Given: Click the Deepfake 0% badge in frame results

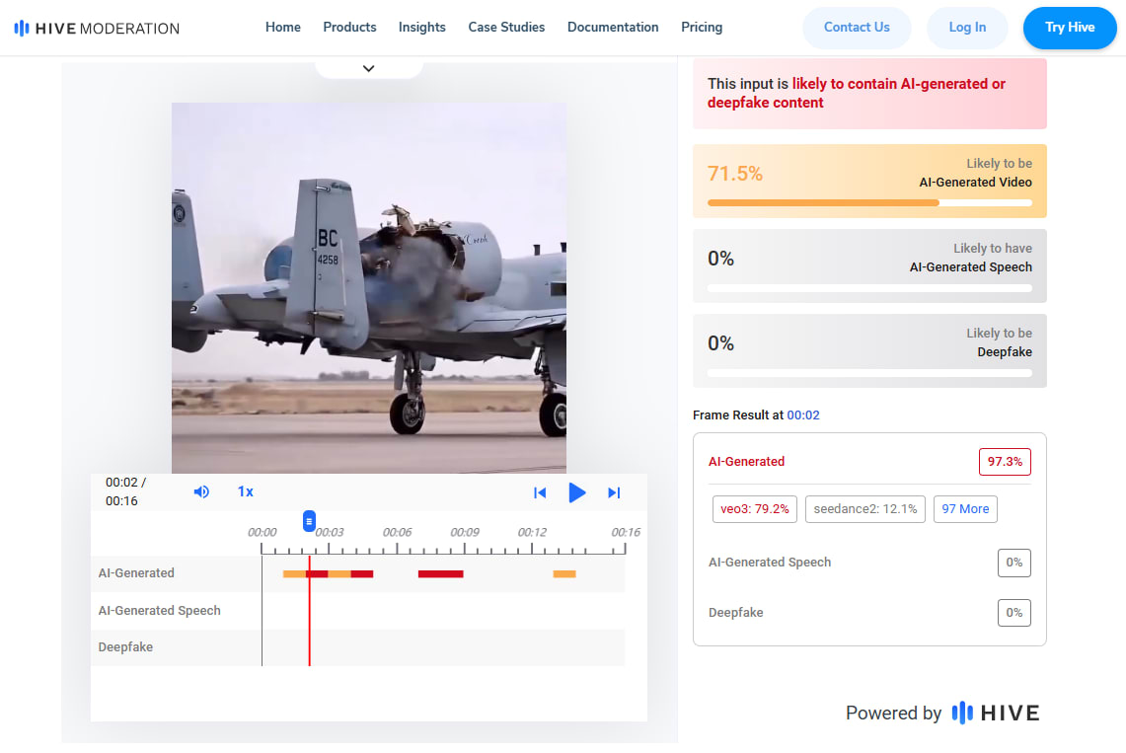Looking at the screenshot, I should (x=1013, y=612).
